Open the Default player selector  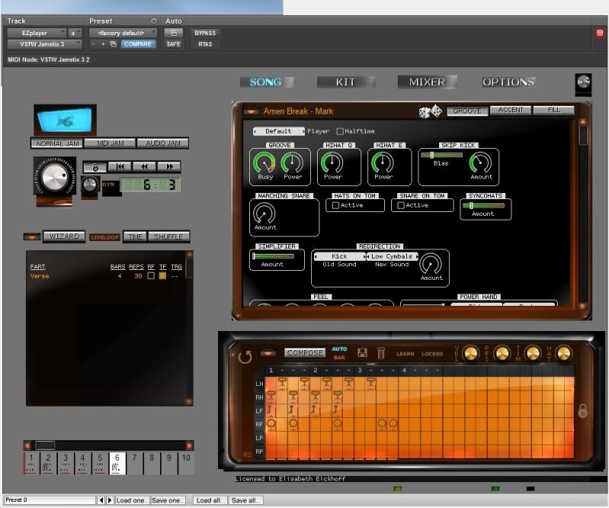278,131
